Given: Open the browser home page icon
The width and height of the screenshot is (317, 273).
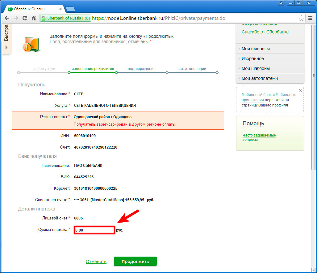Looking at the screenshot, I should point(34,18).
